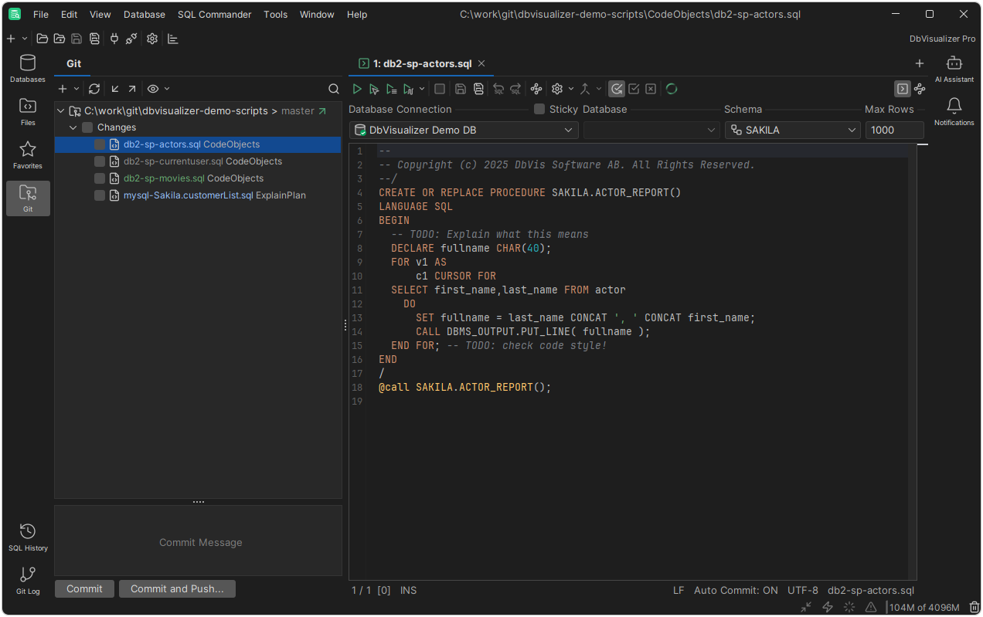Image resolution: width=983 pixels, height=617 pixels.
Task: Open the SQL Commander menu
Action: pyautogui.click(x=215, y=14)
